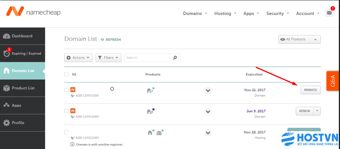Check the All select checkbox
Image resolution: width=340 pixels, height=149 pixels.
tap(66, 74)
